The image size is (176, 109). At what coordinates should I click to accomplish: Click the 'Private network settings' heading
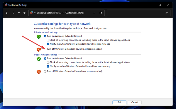click(46, 32)
